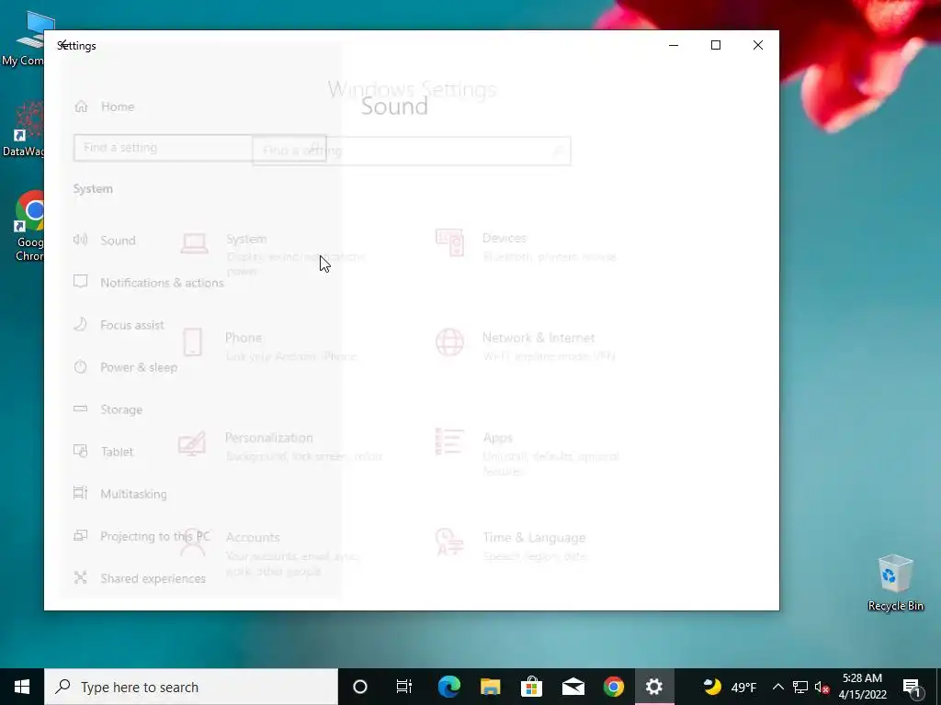The image size is (941, 705).
Task: Open the 49°F weather widget
Action: [730, 687]
